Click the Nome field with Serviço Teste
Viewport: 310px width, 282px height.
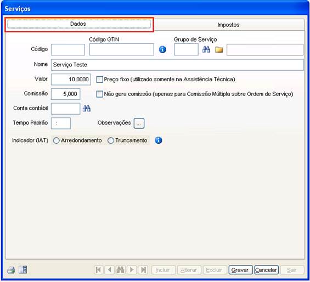[177, 65]
